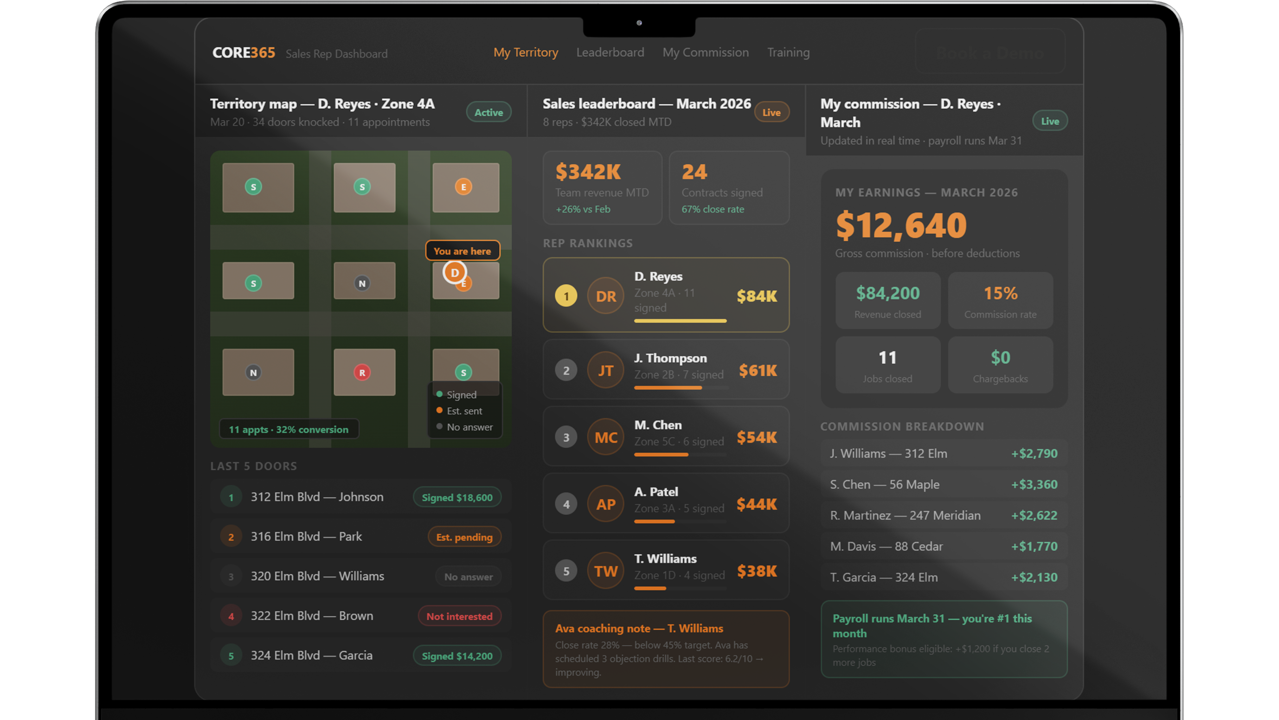Expand the Ava coaching note card
The height and width of the screenshot is (720, 1279).
pyautogui.click(x=665, y=649)
